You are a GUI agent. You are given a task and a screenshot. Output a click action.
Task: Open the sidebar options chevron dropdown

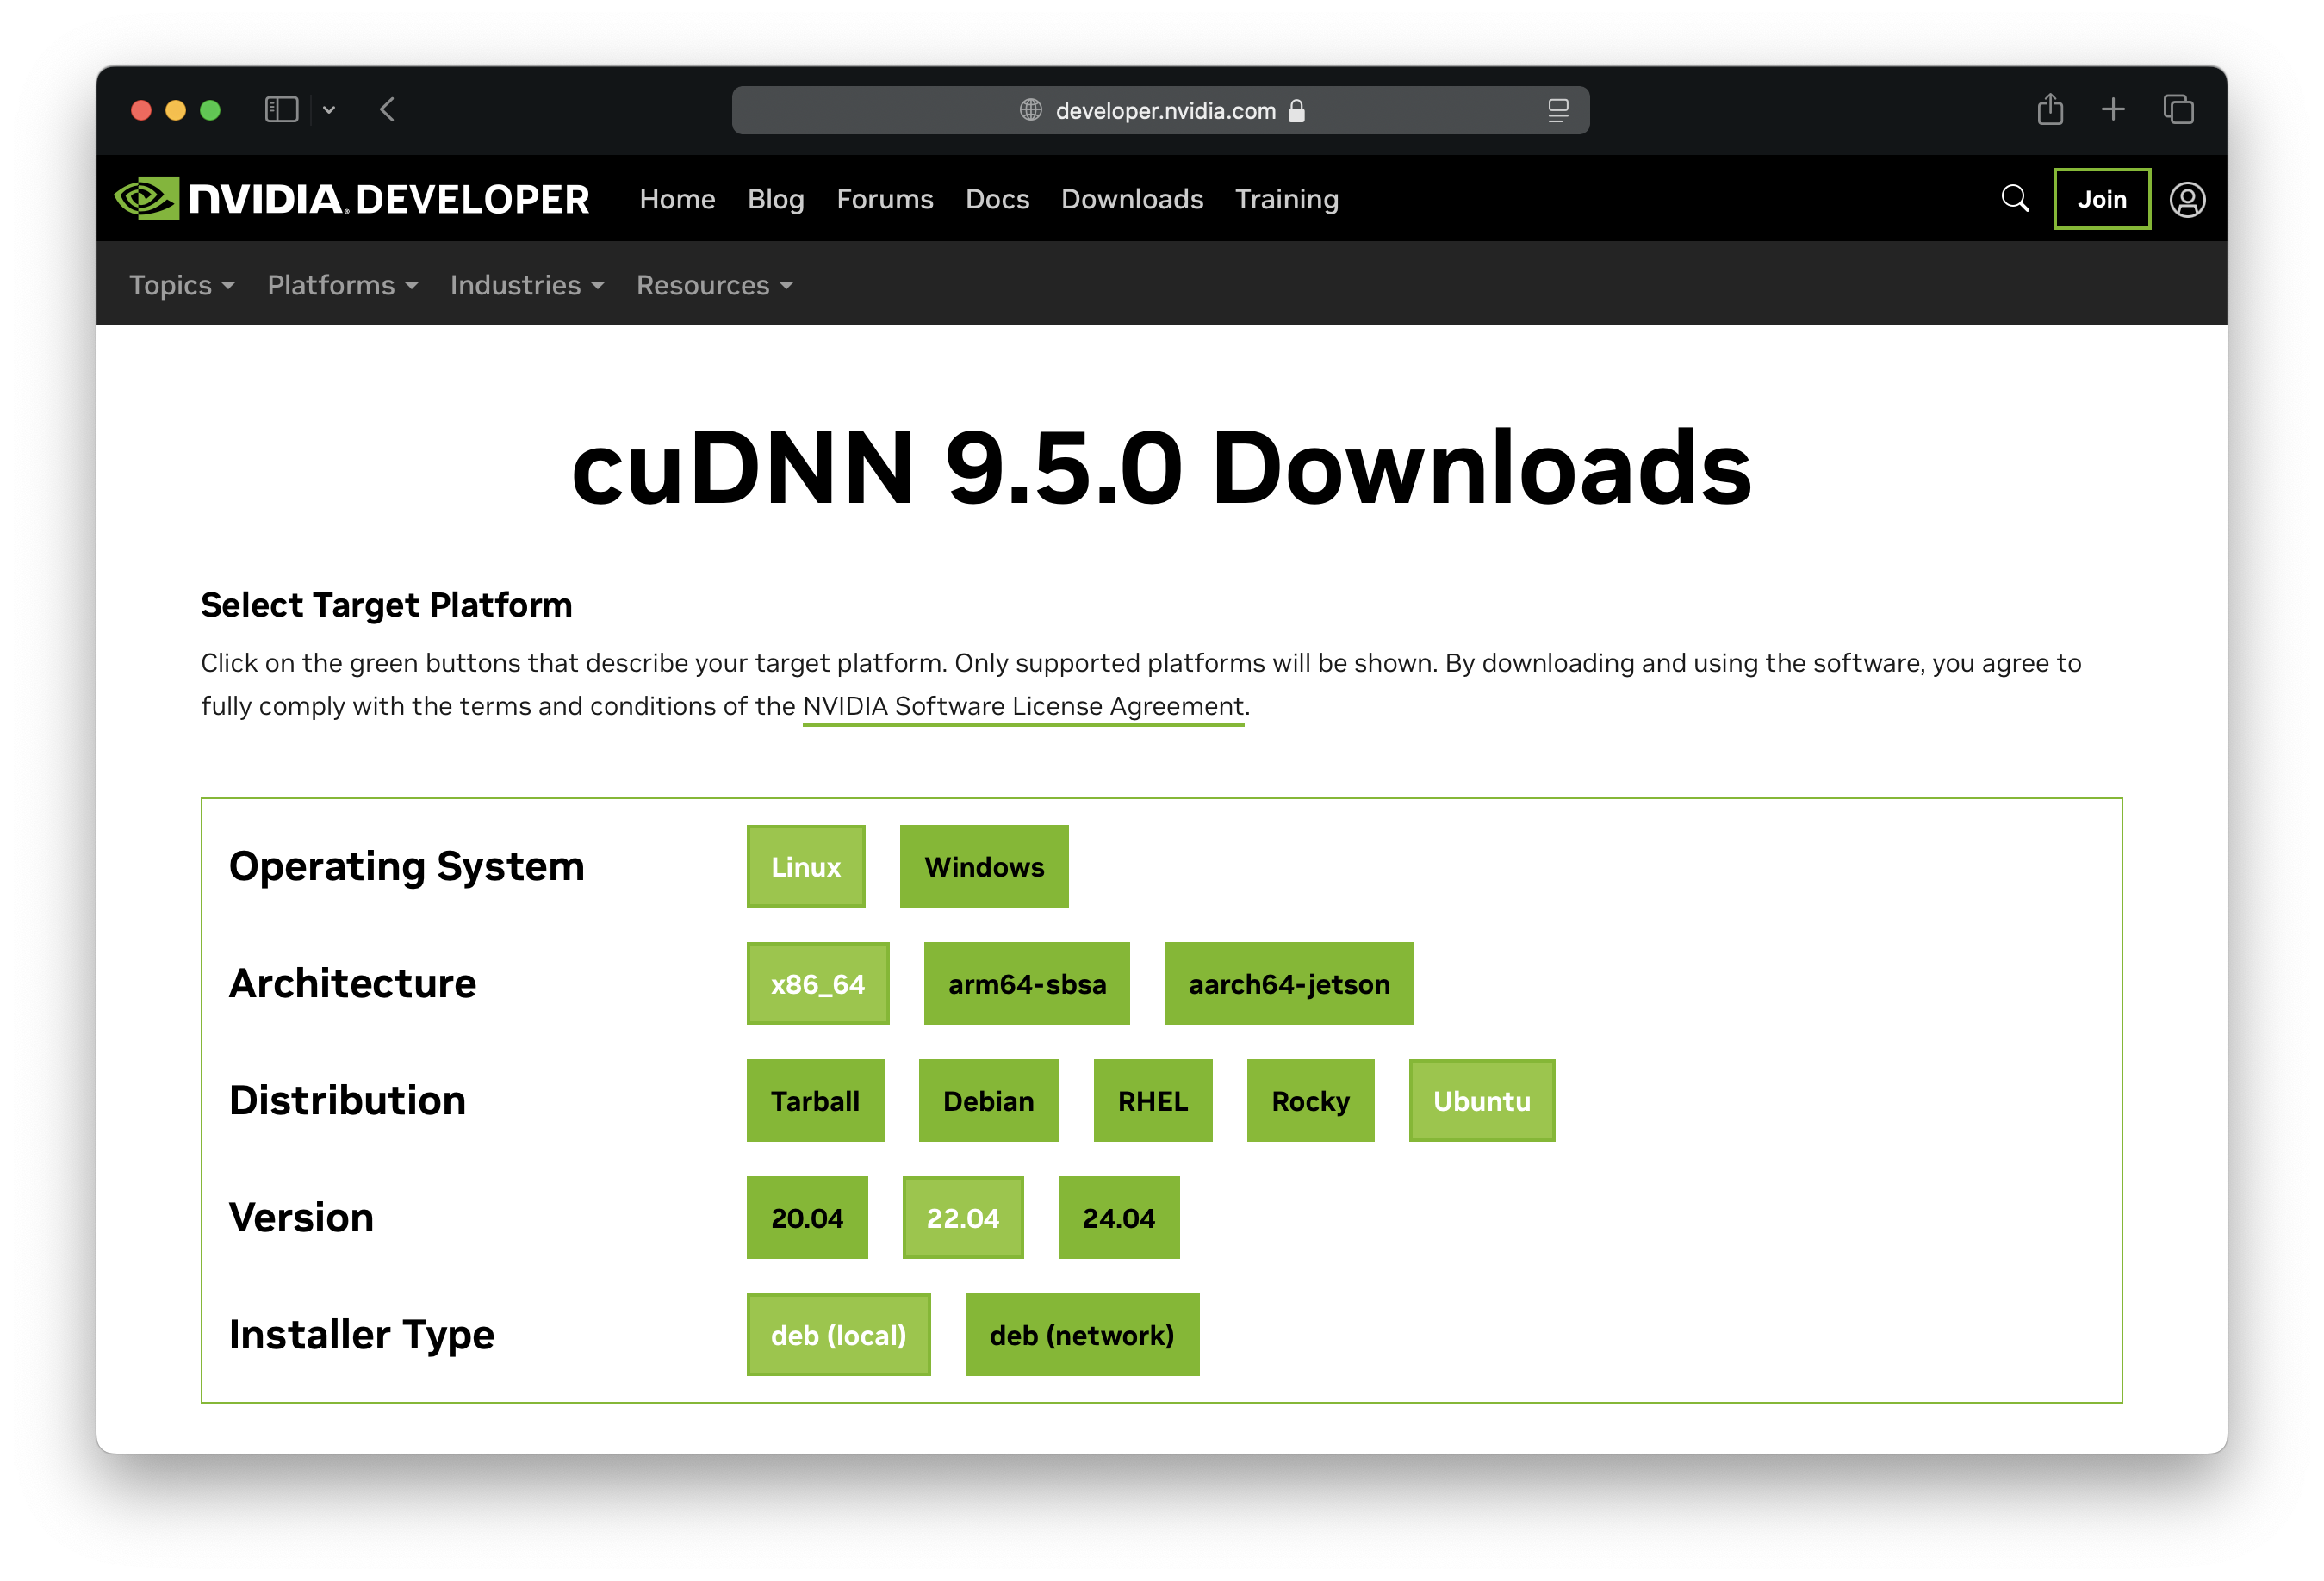pyautogui.click(x=329, y=110)
